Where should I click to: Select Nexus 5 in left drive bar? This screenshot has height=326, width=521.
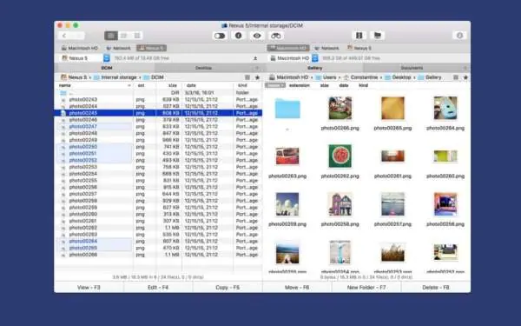pyautogui.click(x=151, y=48)
